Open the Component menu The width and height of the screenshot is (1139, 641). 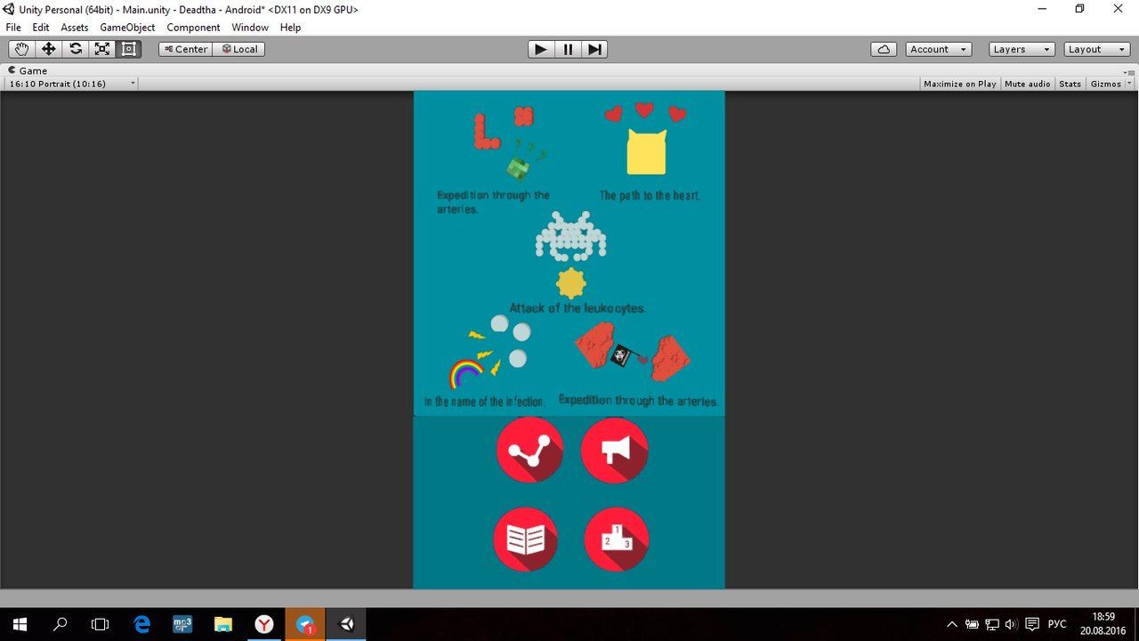[193, 28]
